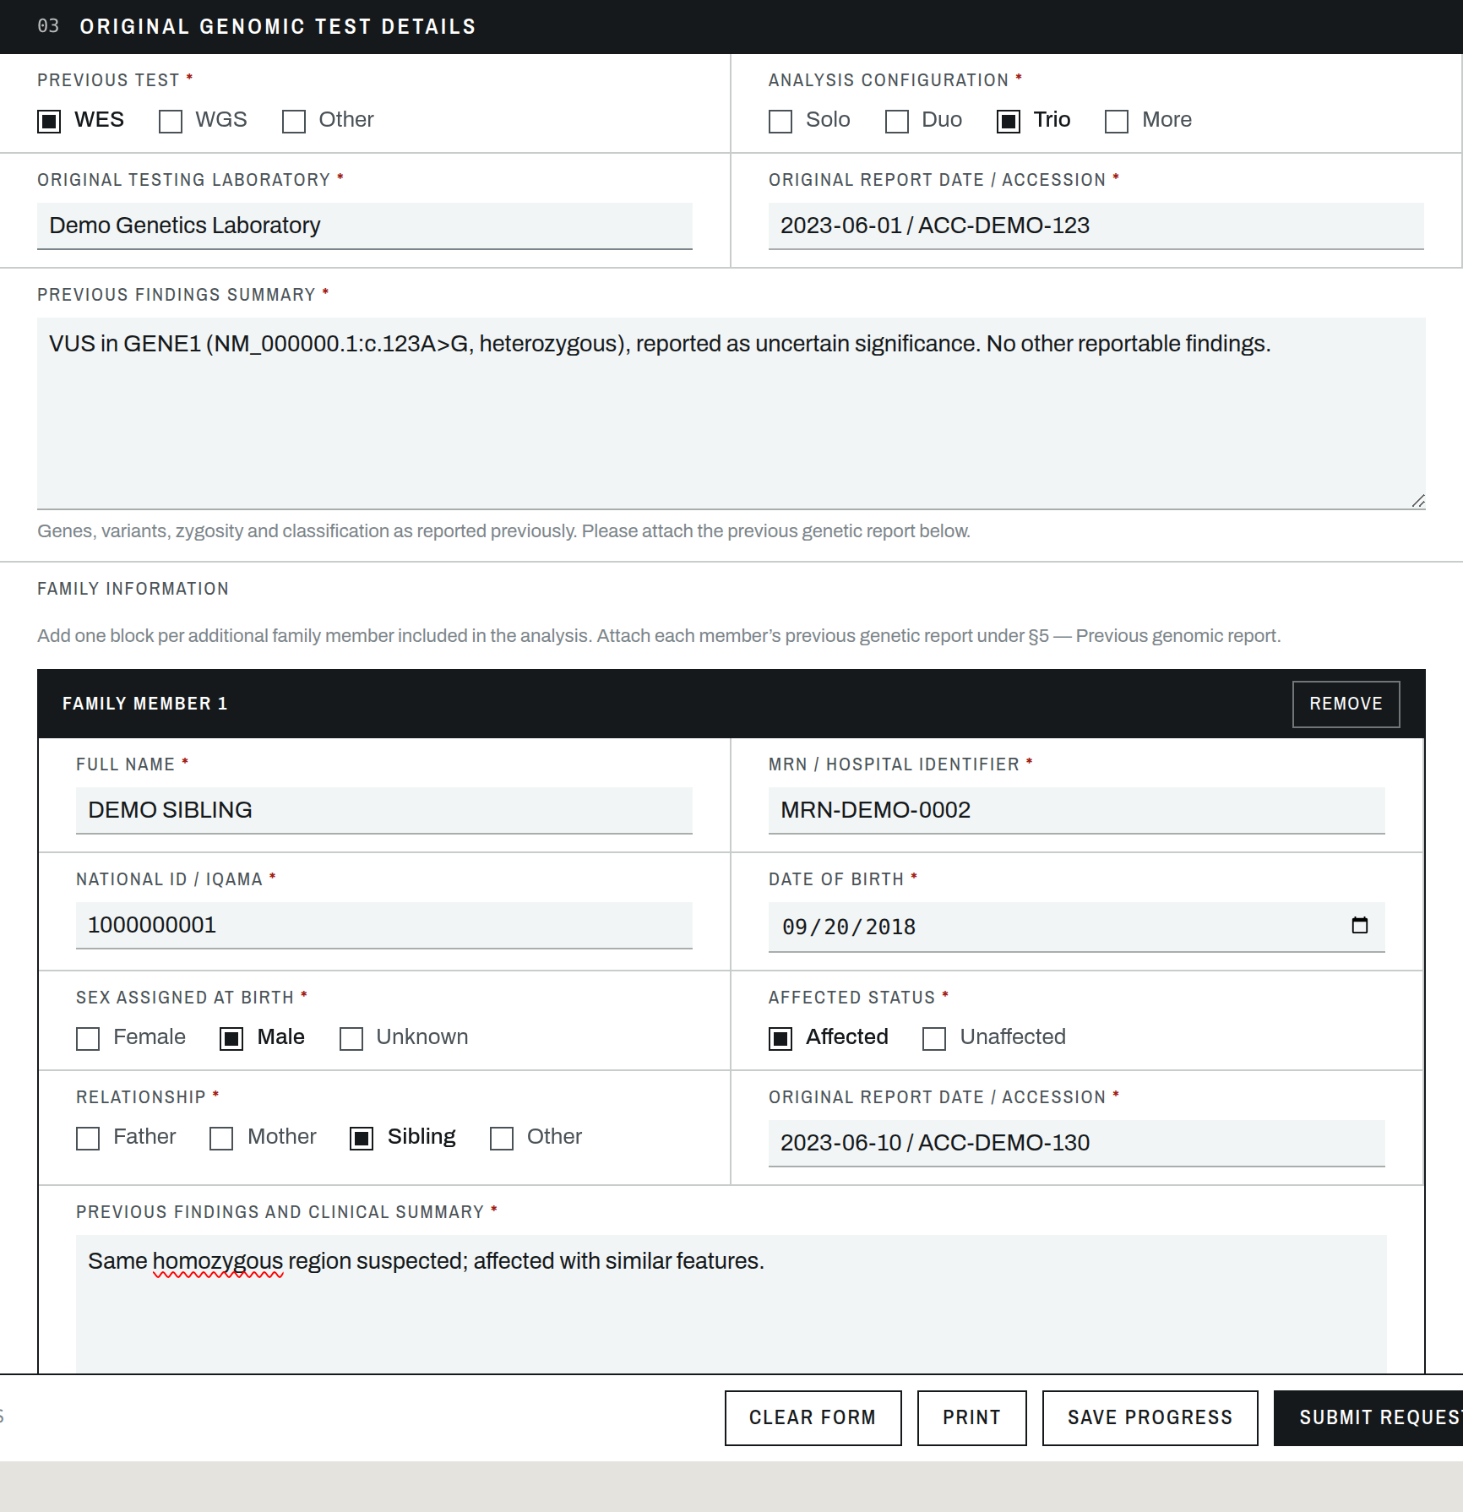Click the Clear Form button

[x=813, y=1418]
